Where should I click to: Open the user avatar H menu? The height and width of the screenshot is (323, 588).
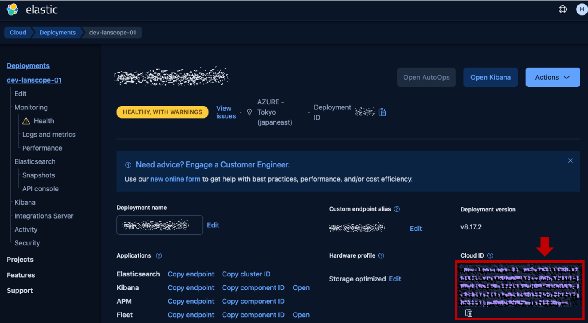click(x=581, y=9)
